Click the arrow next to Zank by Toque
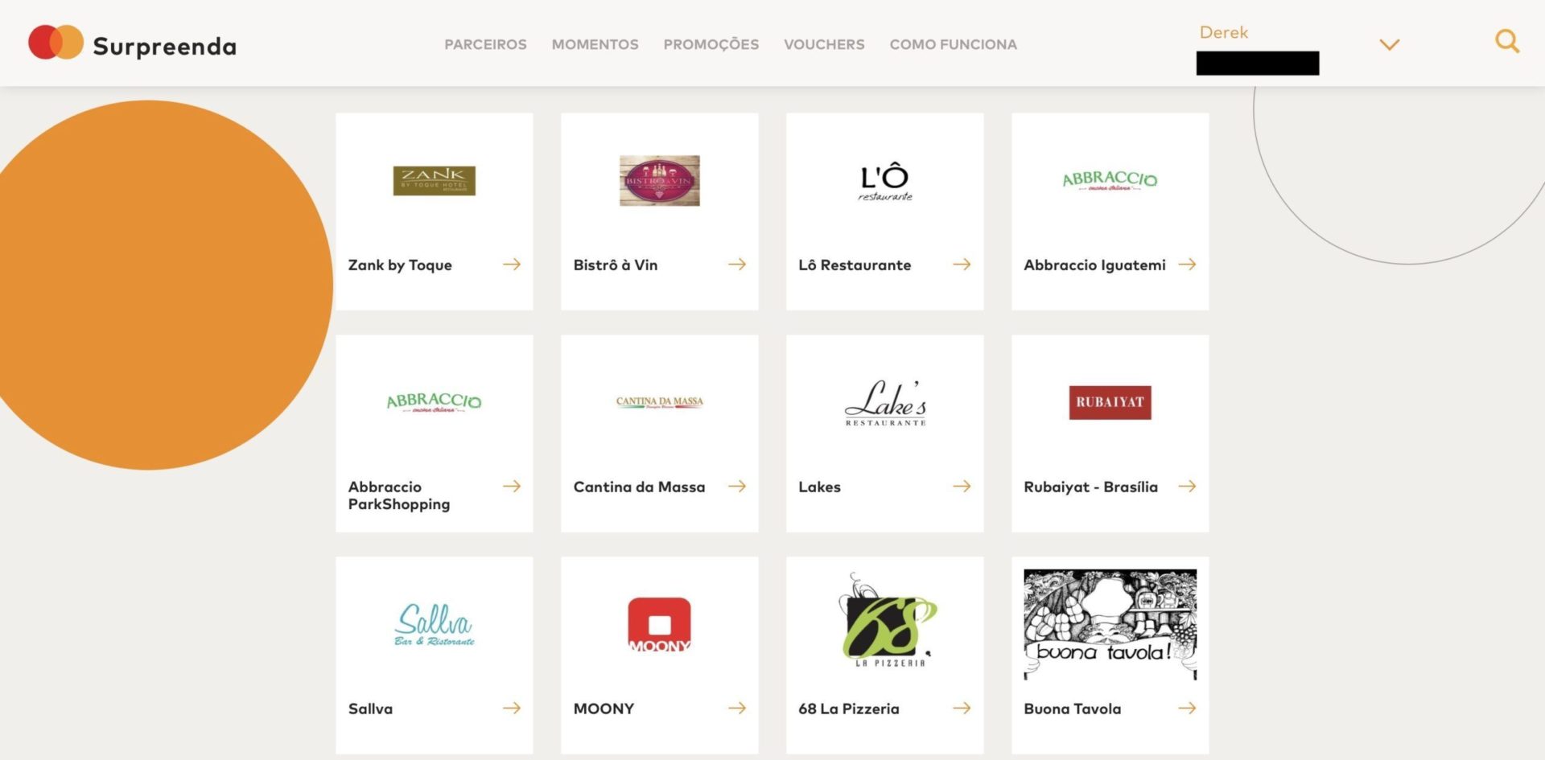 point(512,265)
